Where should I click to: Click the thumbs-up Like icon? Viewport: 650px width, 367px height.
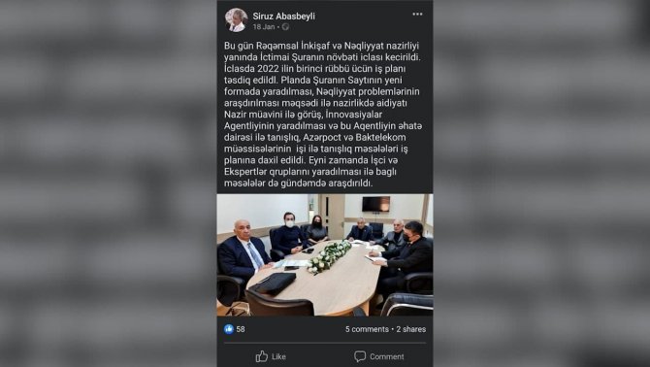click(x=262, y=356)
